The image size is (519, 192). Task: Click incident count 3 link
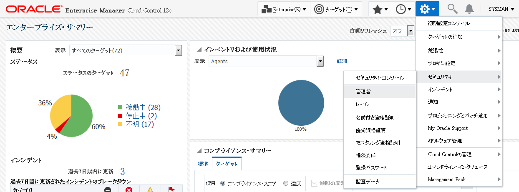pyautogui.click(x=123, y=171)
